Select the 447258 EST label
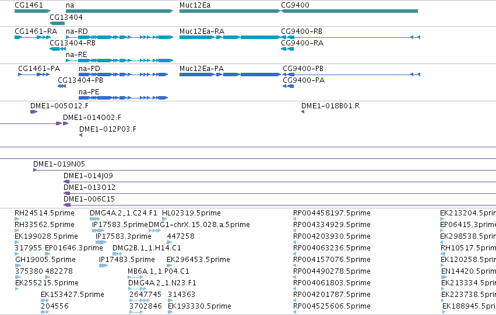496x315 pixels. [x=181, y=236]
